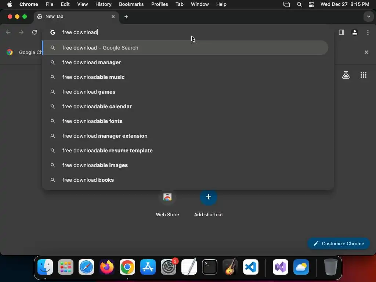
Task: Select 'free download games' suggestion
Action: [x=185, y=92]
